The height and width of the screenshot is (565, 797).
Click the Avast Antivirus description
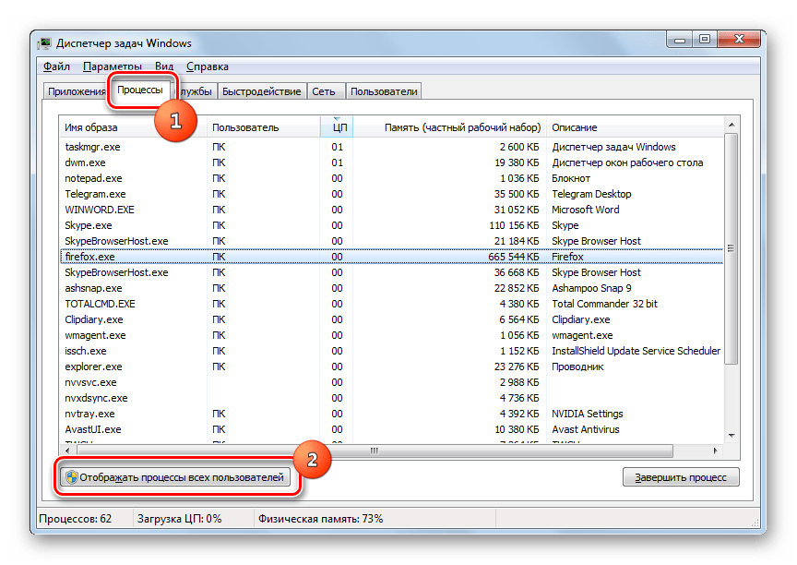(586, 429)
